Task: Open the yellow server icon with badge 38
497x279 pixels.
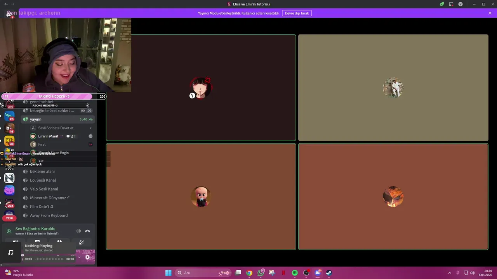Action: [9, 141]
